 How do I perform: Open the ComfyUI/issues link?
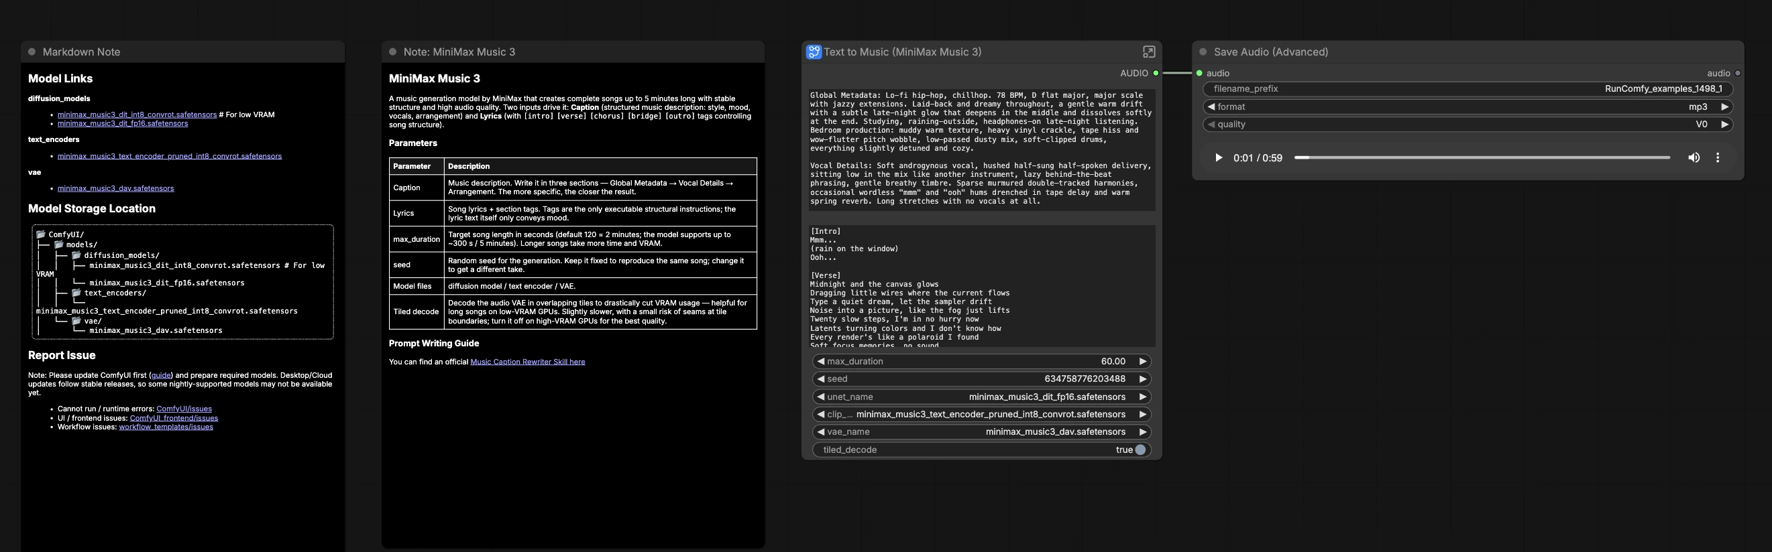click(184, 409)
